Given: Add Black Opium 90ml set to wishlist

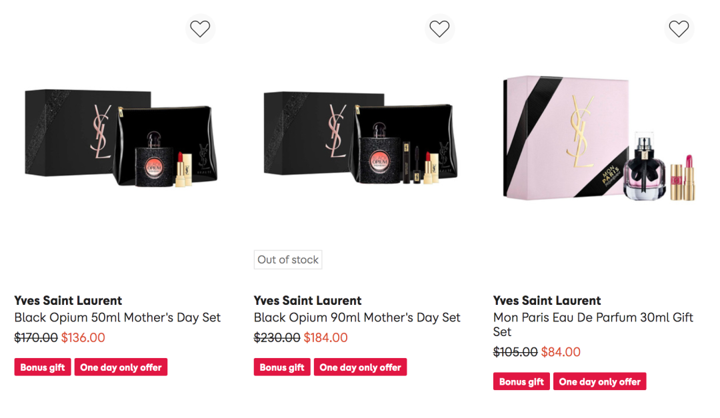Looking at the screenshot, I should [439, 29].
